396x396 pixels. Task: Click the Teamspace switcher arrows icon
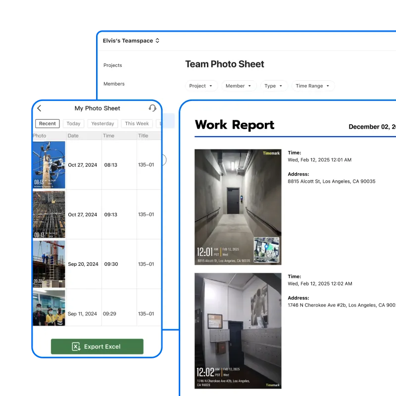pyautogui.click(x=156, y=41)
